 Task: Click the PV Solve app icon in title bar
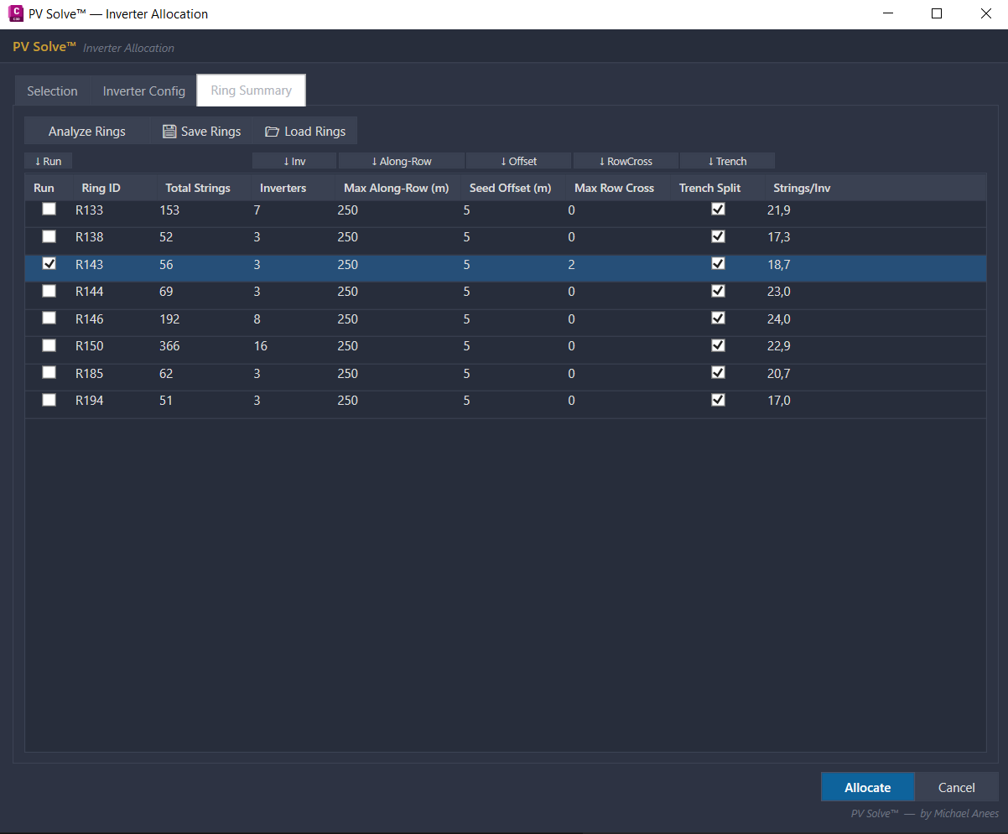pyautogui.click(x=14, y=13)
